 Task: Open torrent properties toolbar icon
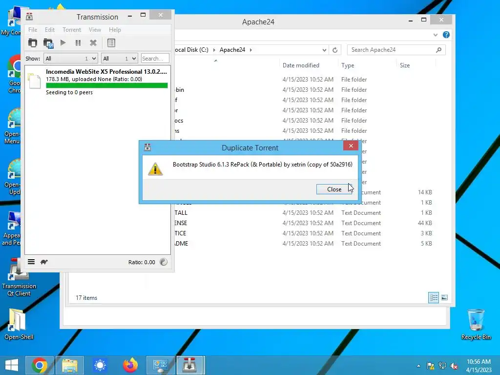pyautogui.click(x=111, y=43)
